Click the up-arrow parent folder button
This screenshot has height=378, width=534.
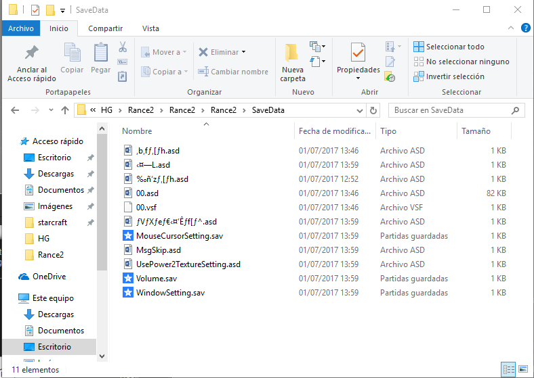pyautogui.click(x=65, y=110)
